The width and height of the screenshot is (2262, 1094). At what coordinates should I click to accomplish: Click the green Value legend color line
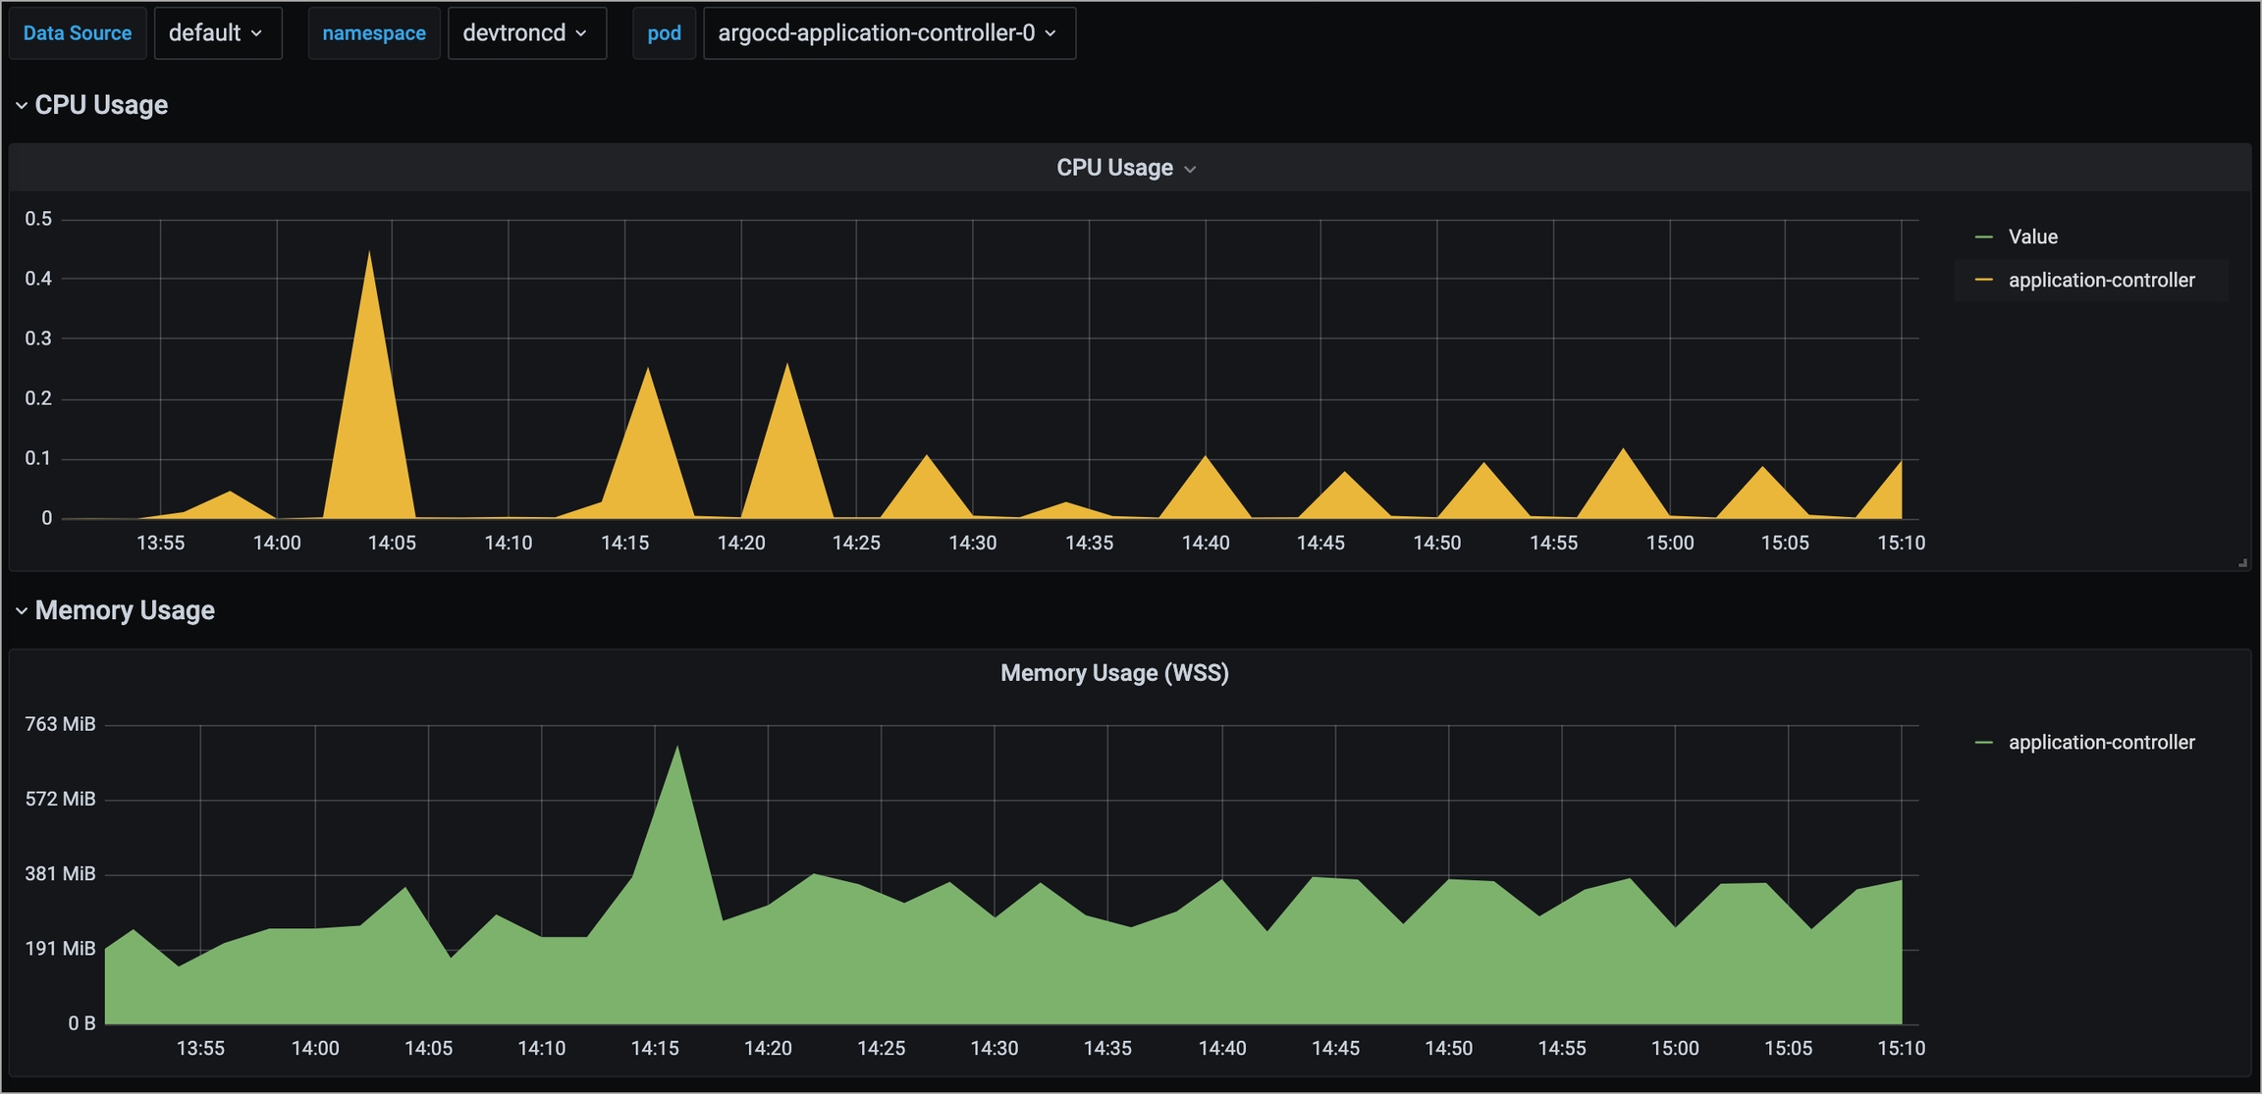(1983, 237)
